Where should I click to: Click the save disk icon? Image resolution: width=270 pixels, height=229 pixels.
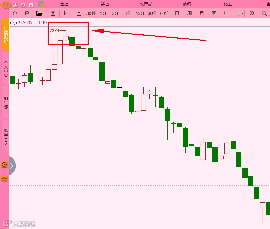27,13
